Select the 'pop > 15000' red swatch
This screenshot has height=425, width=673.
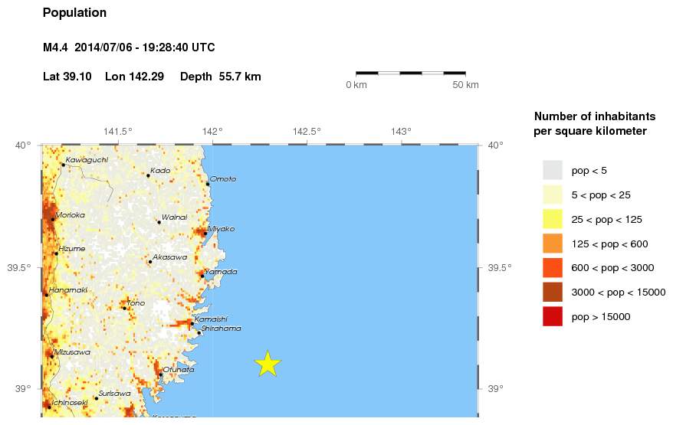click(x=553, y=316)
